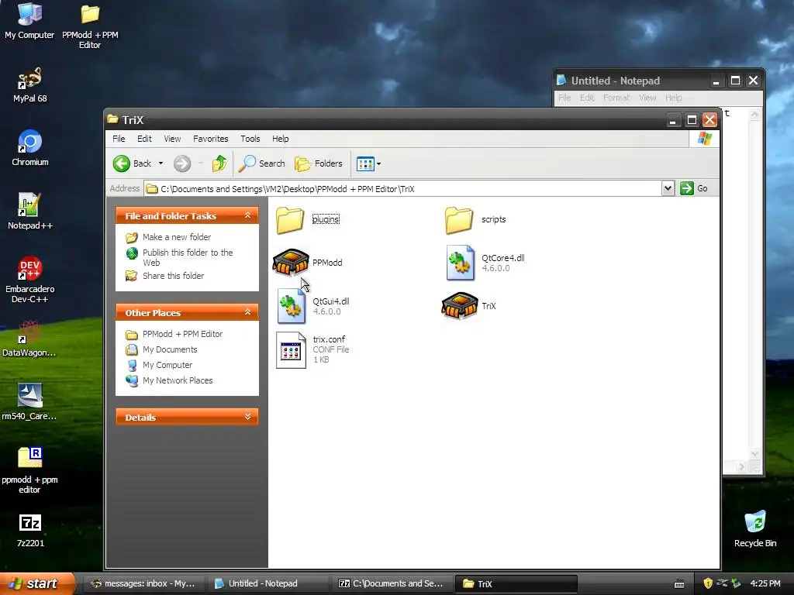The width and height of the screenshot is (794, 595).
Task: Click Notepad vertical scrollbar down arrow
Action: tap(754, 454)
